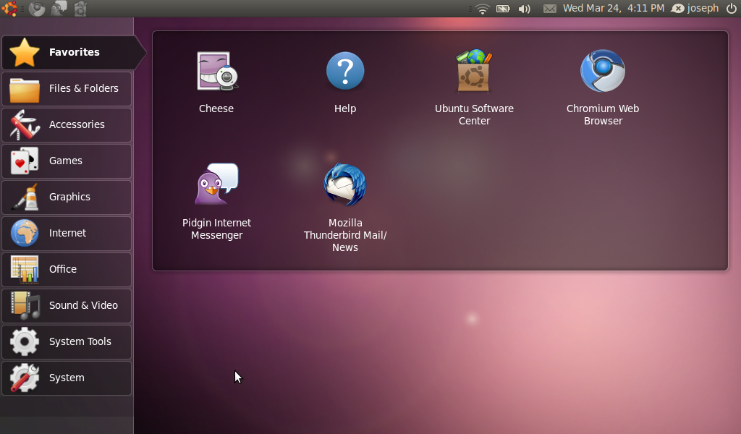Click the battery status indicator
The image size is (741, 434).
503,9
